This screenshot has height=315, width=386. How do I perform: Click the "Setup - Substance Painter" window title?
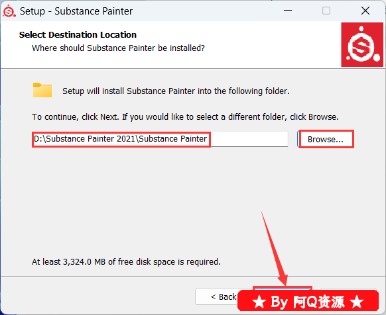coord(76,11)
